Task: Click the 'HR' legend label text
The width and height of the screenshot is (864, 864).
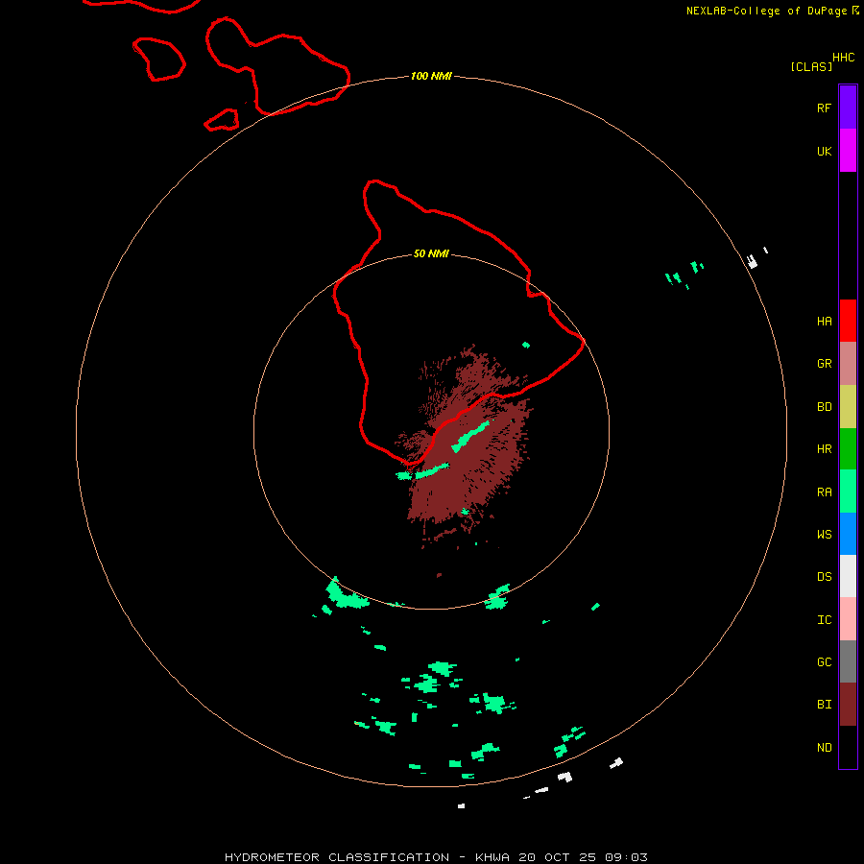Action: [824, 449]
